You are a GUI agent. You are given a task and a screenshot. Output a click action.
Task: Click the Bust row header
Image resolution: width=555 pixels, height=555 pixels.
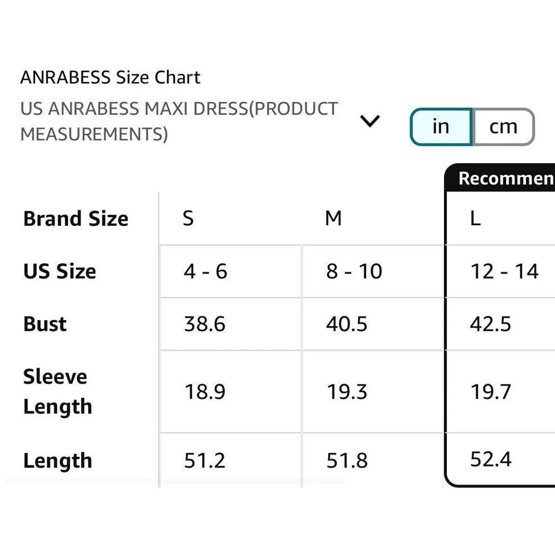[45, 324]
